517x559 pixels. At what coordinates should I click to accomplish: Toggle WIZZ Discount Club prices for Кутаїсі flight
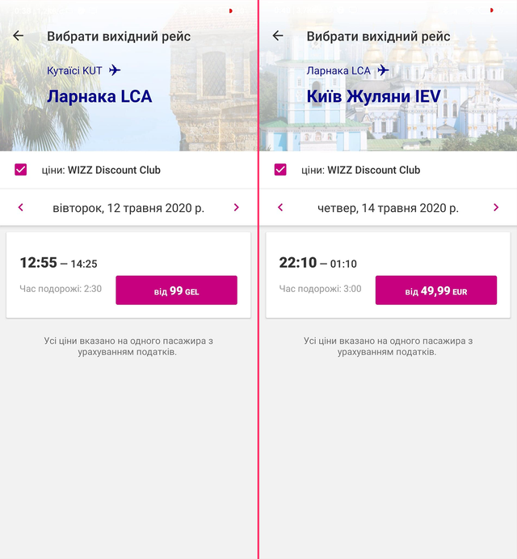tap(21, 170)
